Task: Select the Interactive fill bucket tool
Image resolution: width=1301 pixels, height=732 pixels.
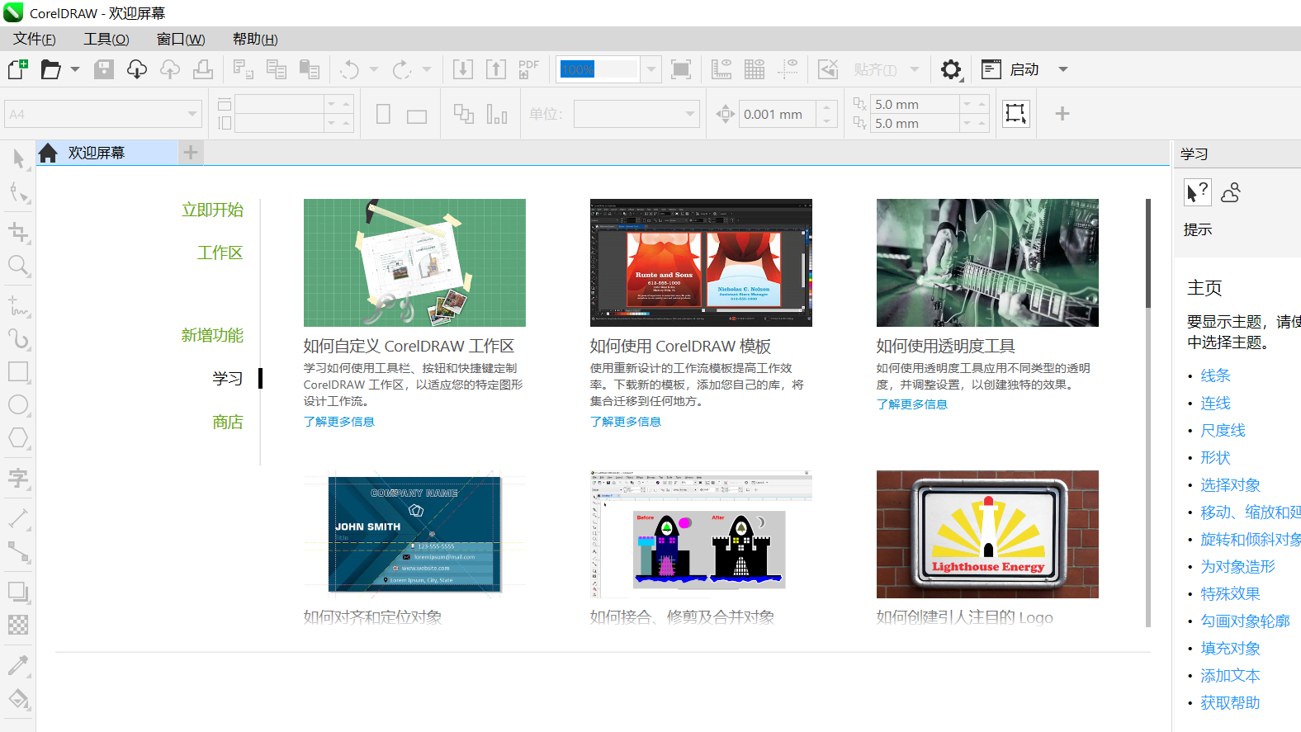Action: pyautogui.click(x=18, y=699)
